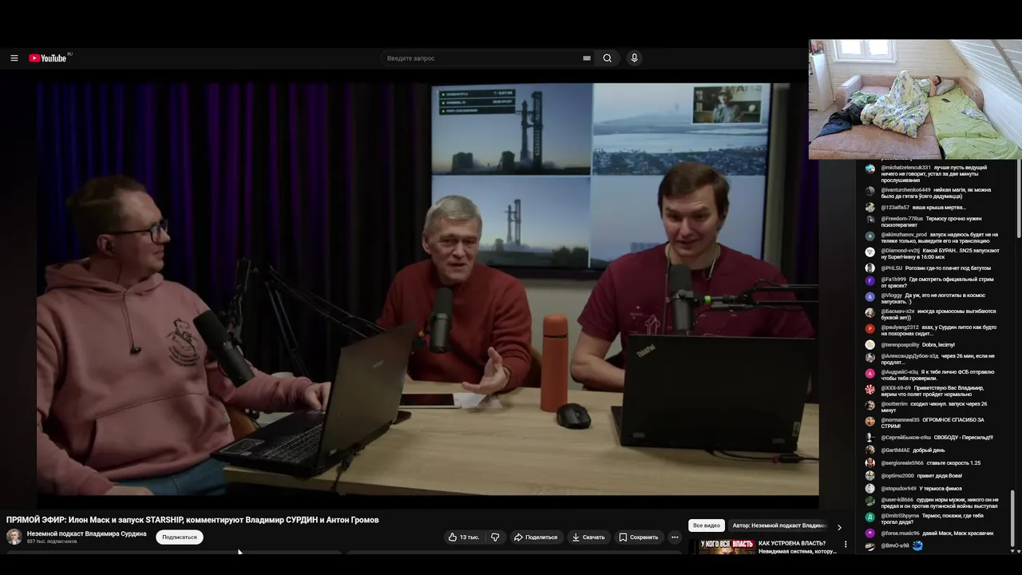Click username '@GarthMAE' in chat

click(x=896, y=450)
